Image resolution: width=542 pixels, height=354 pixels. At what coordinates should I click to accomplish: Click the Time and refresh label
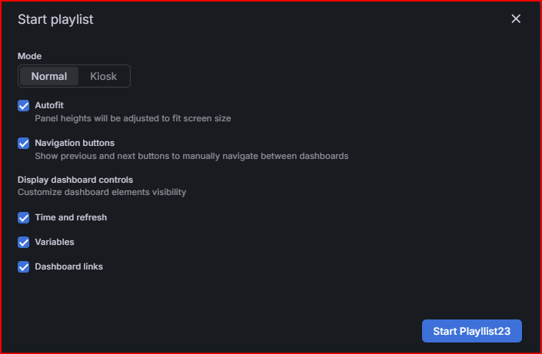[x=71, y=217]
